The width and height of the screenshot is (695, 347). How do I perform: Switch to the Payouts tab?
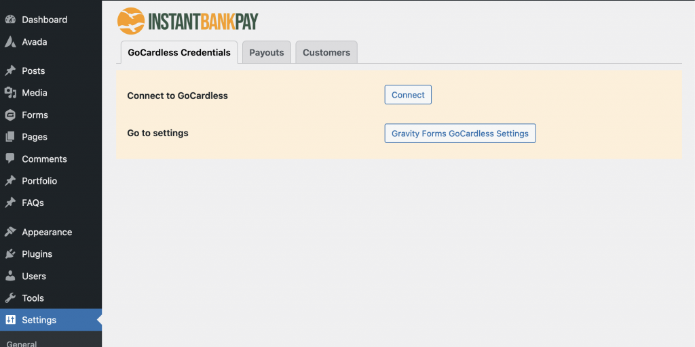266,52
